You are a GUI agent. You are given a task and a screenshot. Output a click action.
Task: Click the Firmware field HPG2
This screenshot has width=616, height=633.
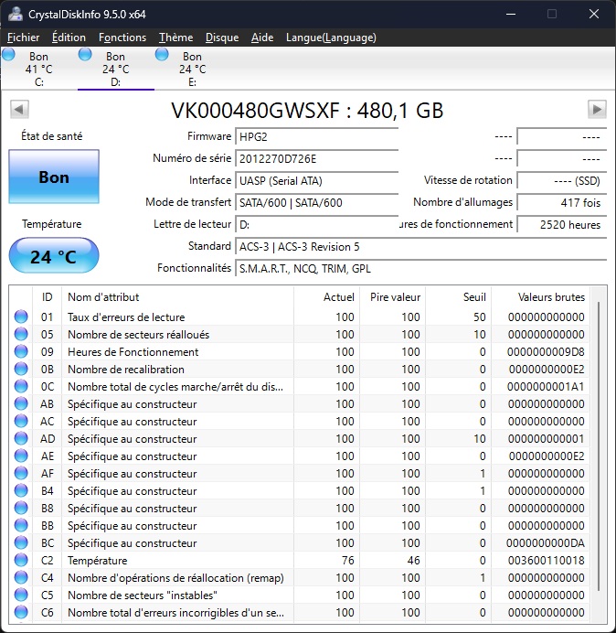tap(317, 136)
